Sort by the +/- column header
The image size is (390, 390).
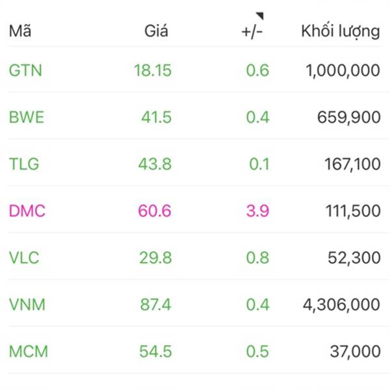coord(252,32)
